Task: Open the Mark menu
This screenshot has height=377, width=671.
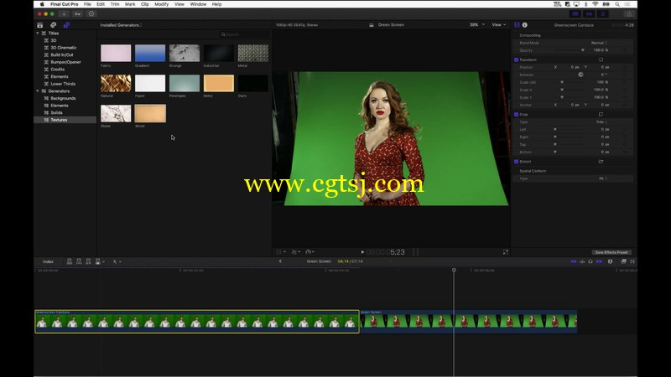Action: coord(130,4)
